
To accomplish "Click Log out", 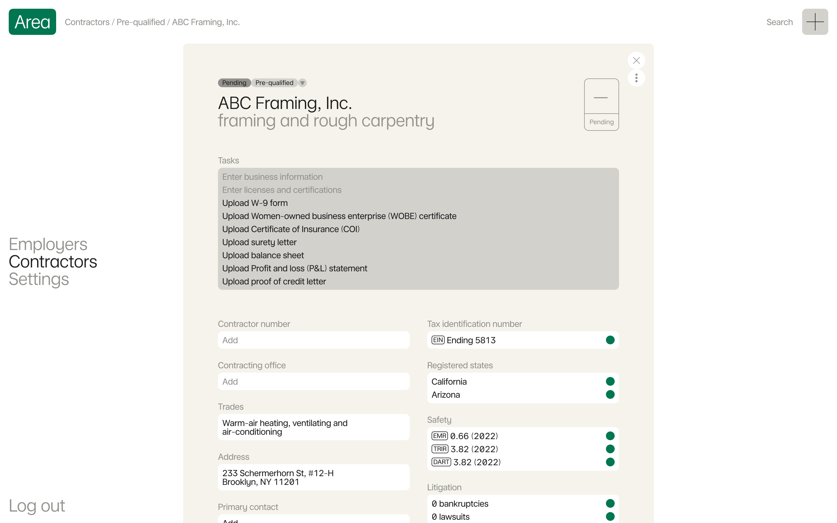I will [37, 506].
